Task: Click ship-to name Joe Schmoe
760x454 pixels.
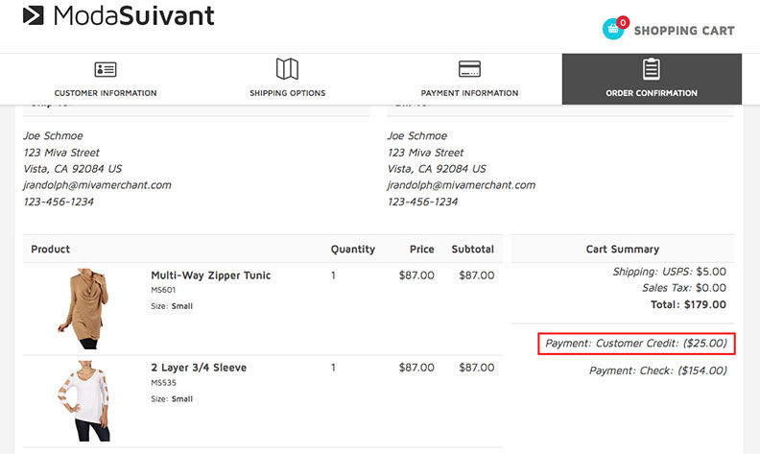Action: point(53,135)
